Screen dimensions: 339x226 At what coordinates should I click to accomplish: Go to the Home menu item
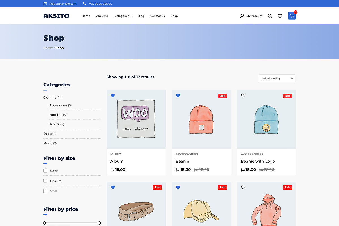pos(86,16)
